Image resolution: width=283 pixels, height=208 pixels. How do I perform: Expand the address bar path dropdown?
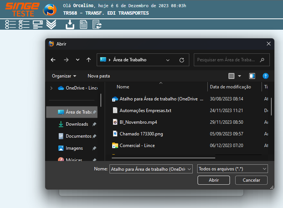point(168,60)
